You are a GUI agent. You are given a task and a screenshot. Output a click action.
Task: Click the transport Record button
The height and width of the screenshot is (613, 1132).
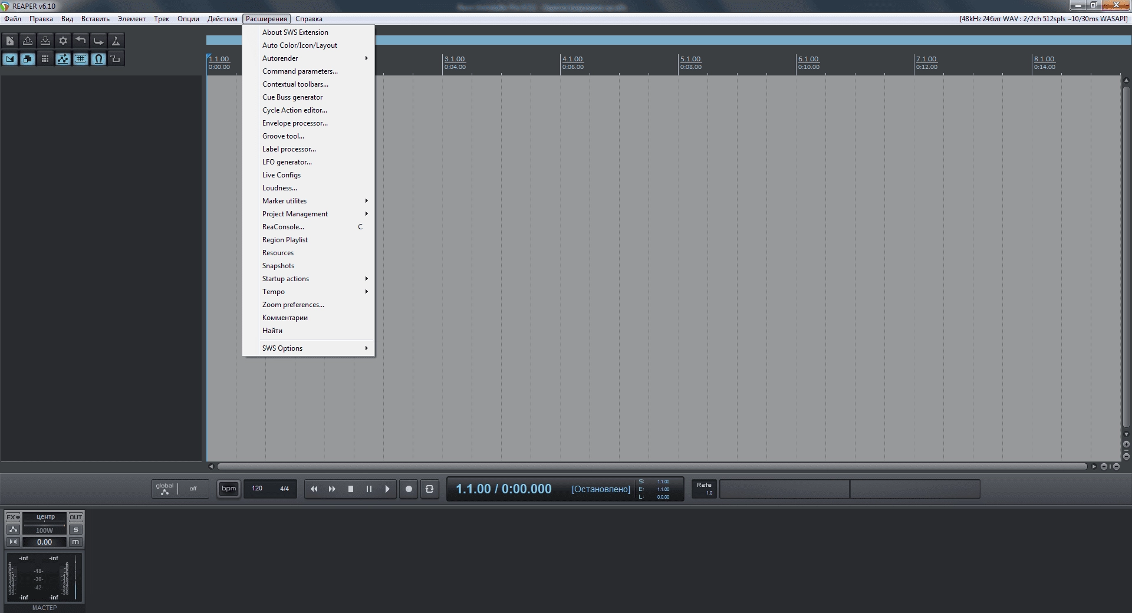(x=409, y=489)
